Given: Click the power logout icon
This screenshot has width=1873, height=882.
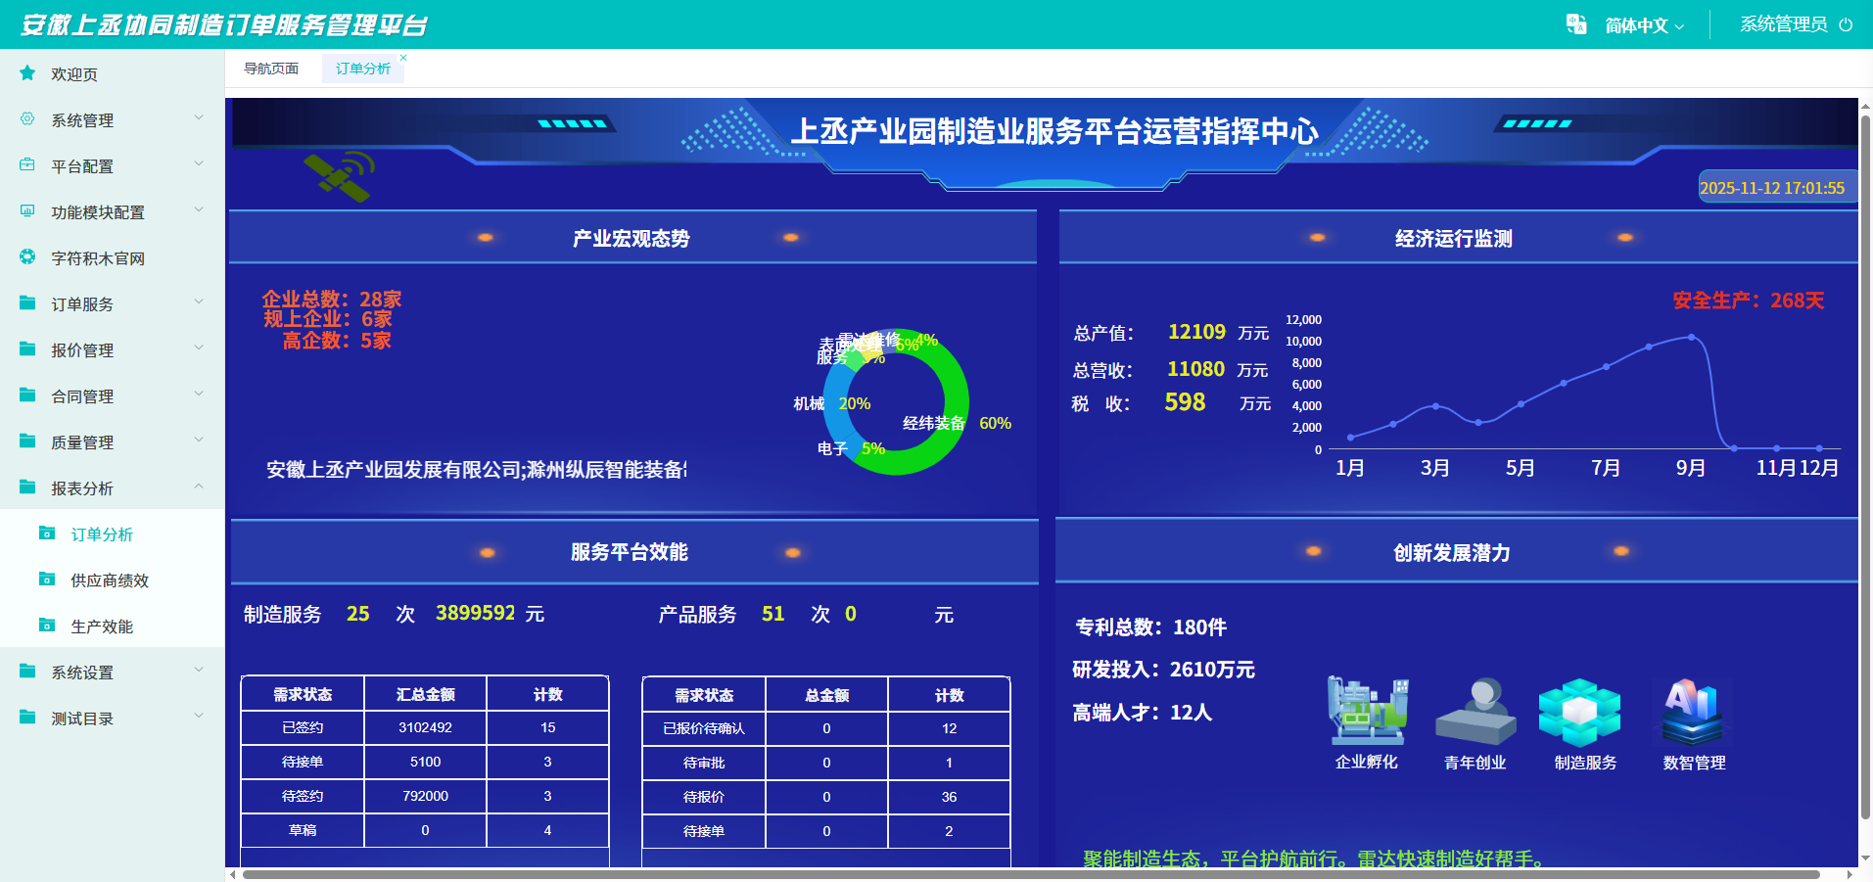Looking at the screenshot, I should [x=1846, y=24].
